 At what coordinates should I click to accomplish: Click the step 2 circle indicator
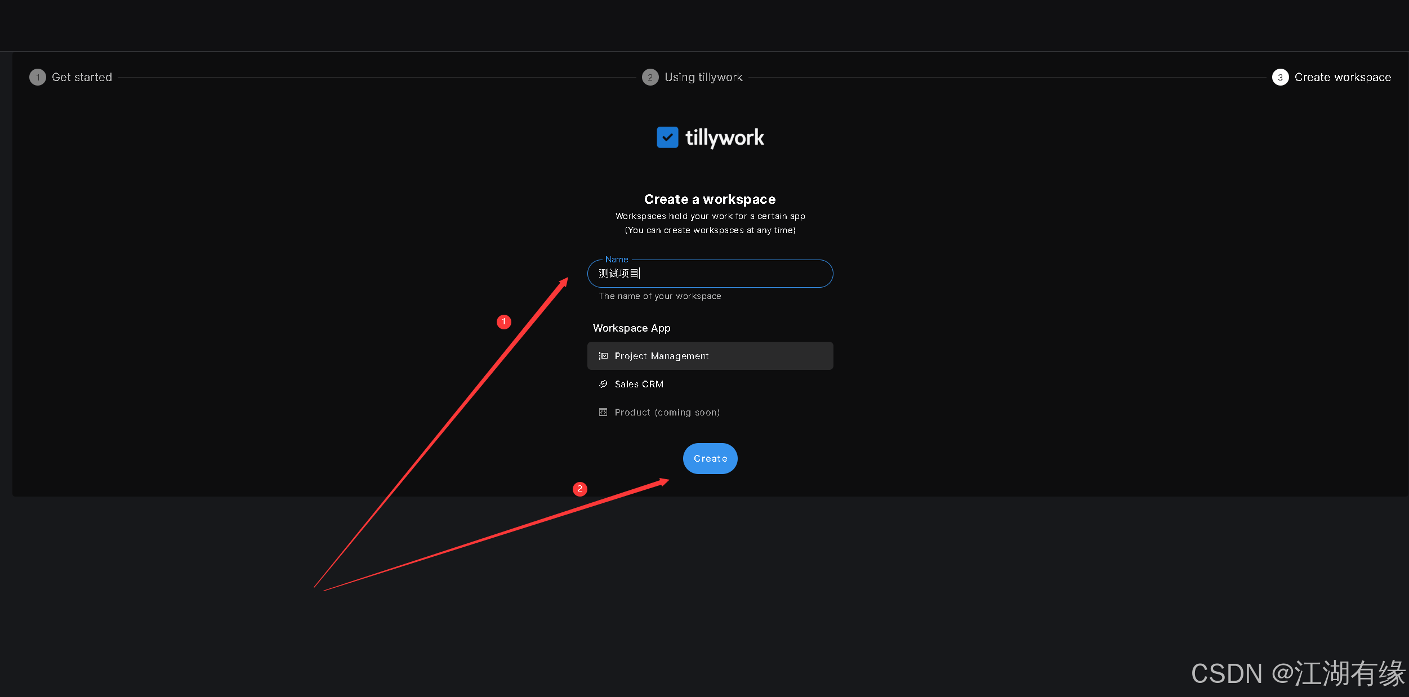click(x=650, y=77)
